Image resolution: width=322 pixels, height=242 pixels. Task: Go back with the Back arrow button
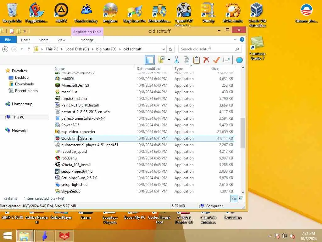point(5,49)
